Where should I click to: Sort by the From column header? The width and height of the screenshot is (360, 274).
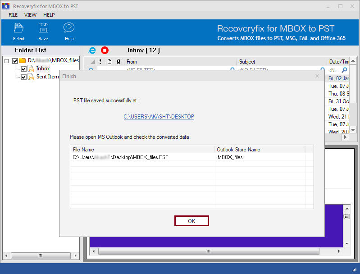181,62
